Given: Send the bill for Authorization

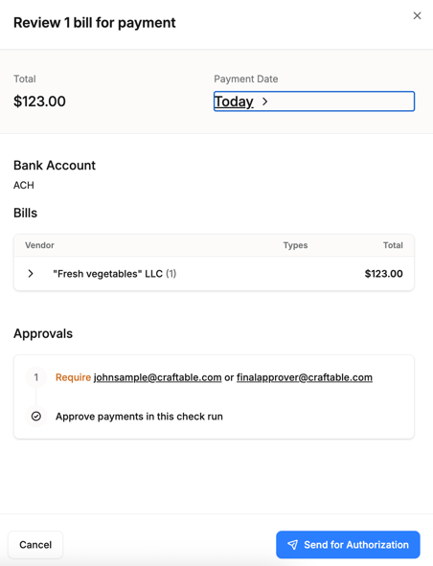Looking at the screenshot, I should coord(348,545).
